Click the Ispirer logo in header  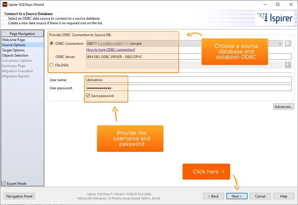pyautogui.click(x=275, y=18)
